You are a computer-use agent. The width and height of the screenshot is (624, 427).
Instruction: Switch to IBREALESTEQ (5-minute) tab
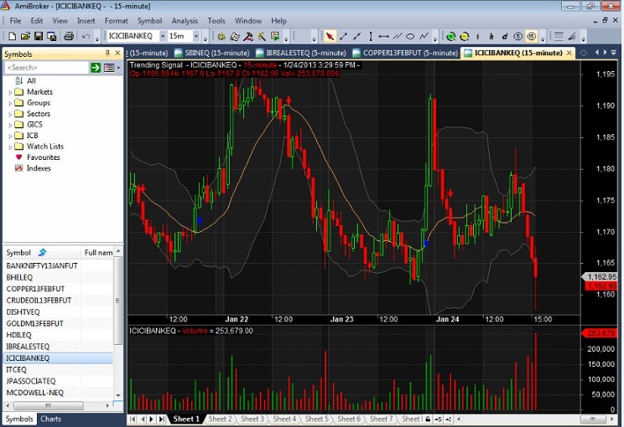click(x=301, y=53)
